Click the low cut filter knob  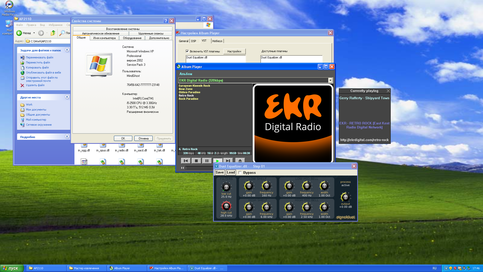tap(226, 187)
